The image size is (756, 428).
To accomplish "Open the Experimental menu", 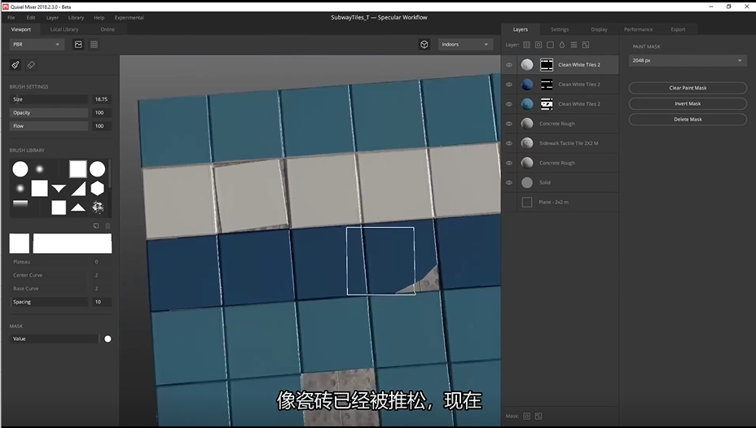I will pyautogui.click(x=130, y=17).
